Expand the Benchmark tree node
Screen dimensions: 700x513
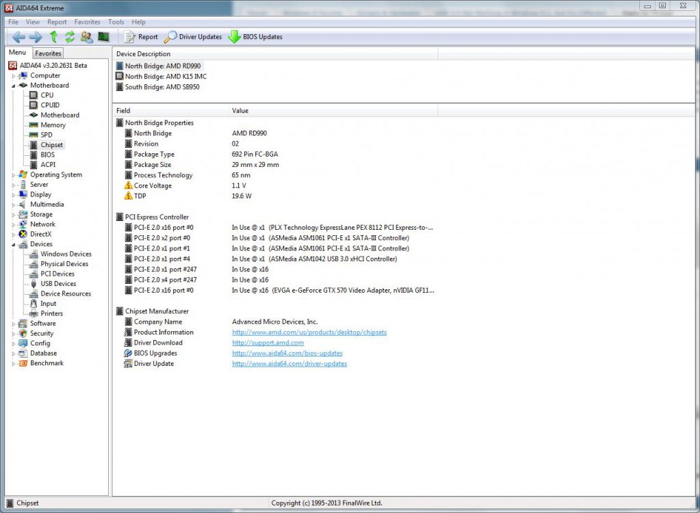pyautogui.click(x=14, y=364)
